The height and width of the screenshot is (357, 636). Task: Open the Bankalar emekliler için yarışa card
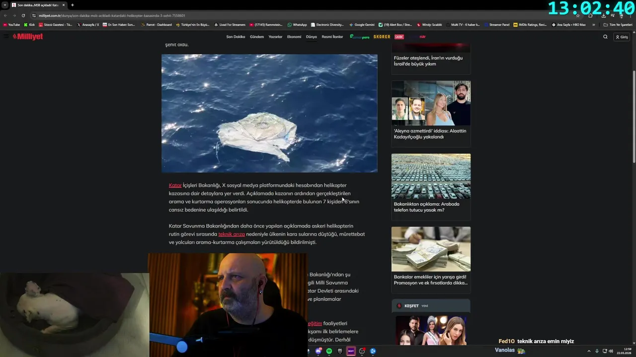431,259
